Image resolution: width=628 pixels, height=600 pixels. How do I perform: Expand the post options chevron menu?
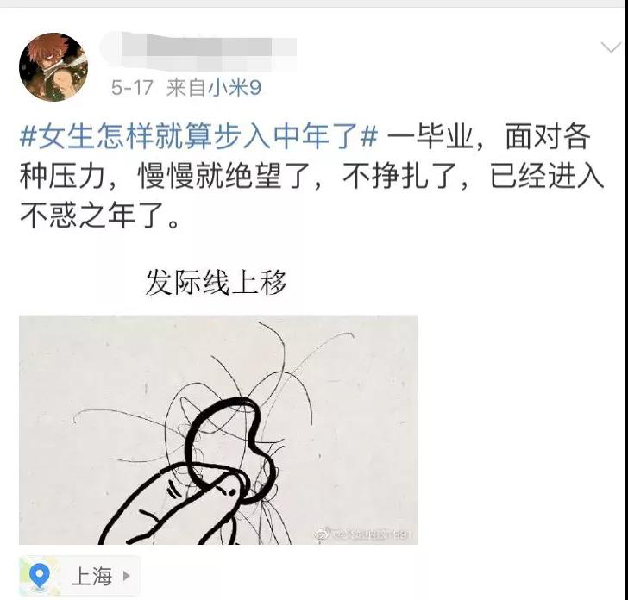(611, 47)
